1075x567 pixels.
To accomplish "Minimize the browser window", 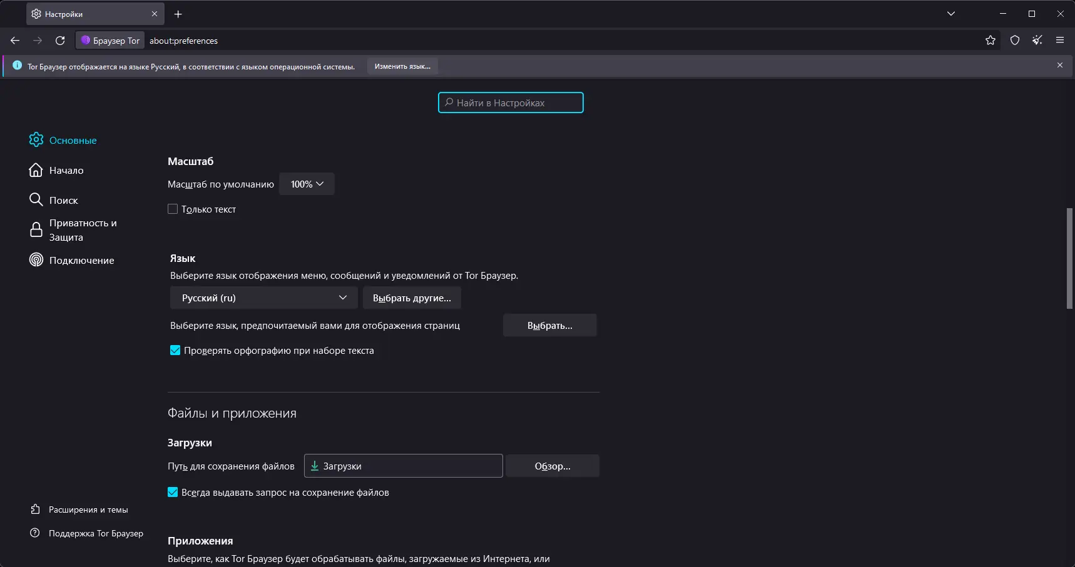I will point(1003,14).
